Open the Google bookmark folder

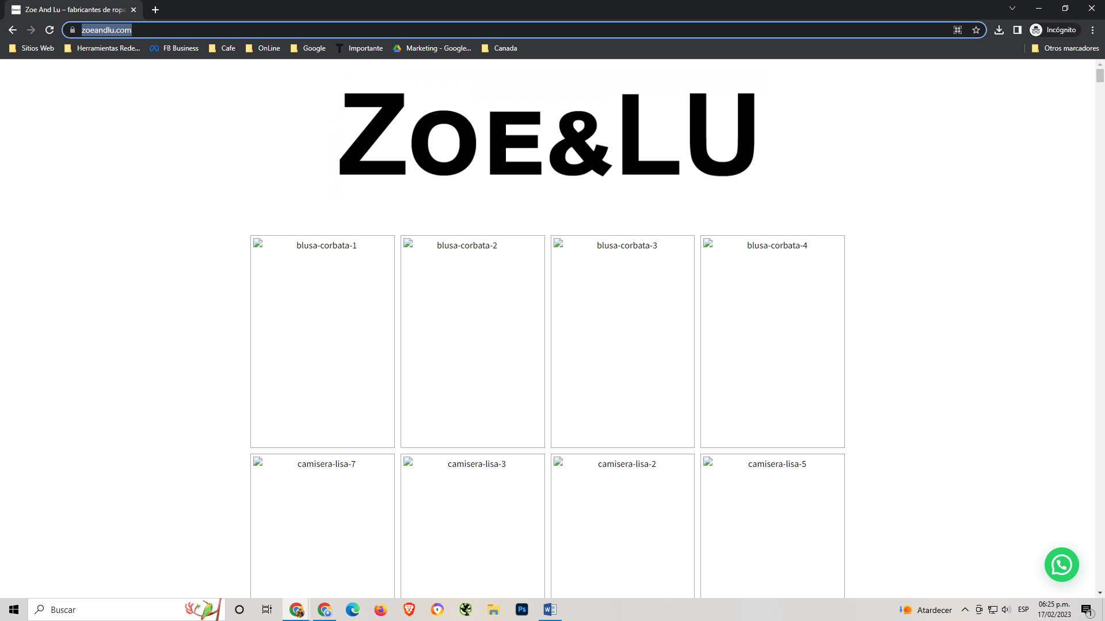(308, 48)
